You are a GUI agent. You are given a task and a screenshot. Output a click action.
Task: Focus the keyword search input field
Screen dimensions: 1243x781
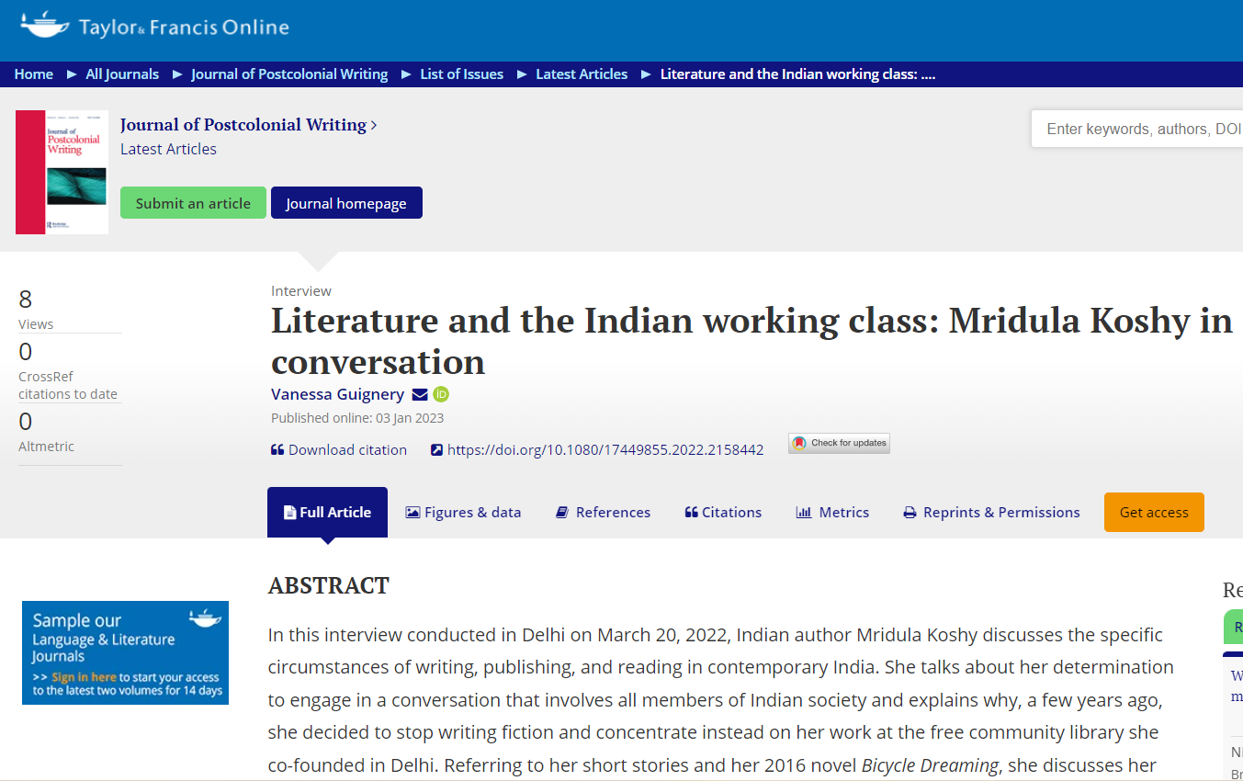click(1139, 129)
